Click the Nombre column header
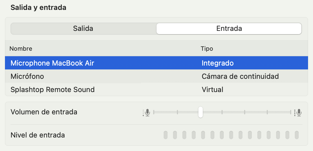 point(21,48)
